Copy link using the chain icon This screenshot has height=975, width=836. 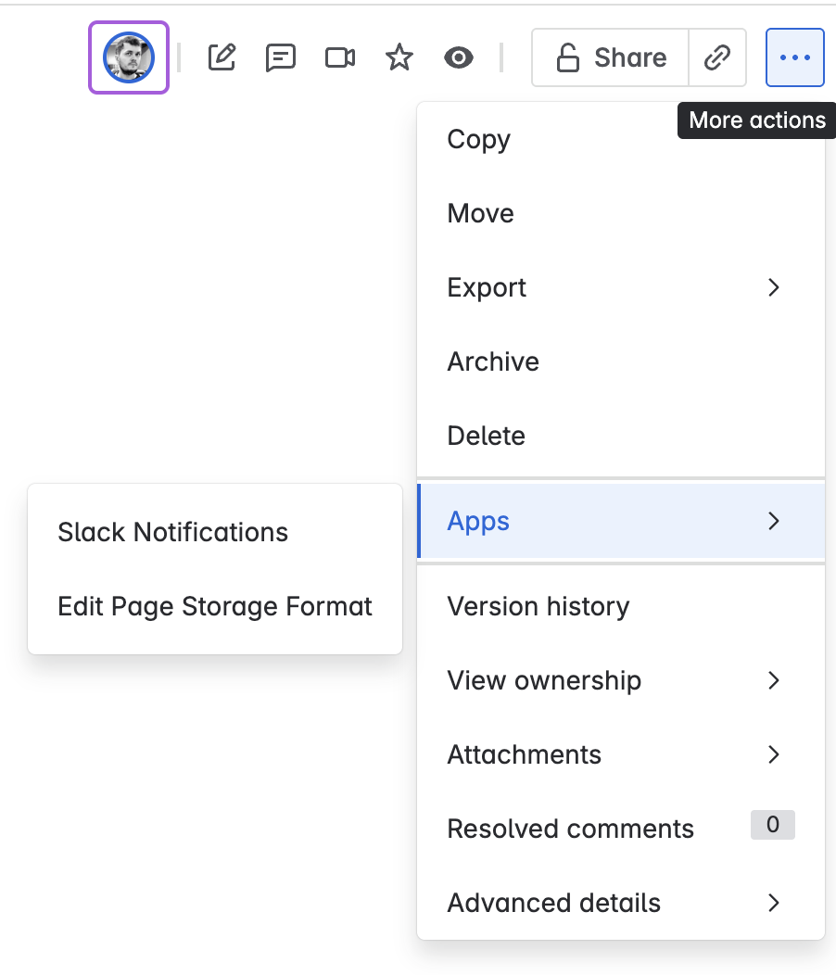click(x=717, y=57)
